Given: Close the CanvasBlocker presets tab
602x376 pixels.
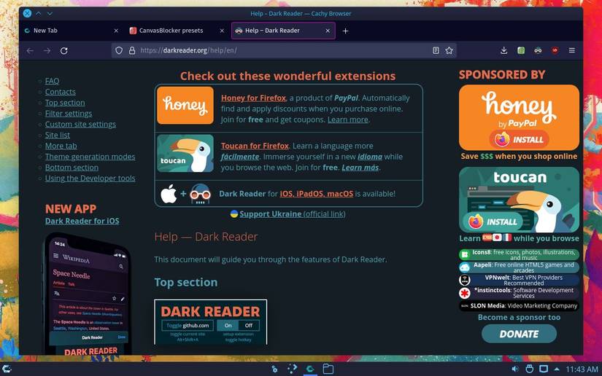Looking at the screenshot, I should 222,31.
